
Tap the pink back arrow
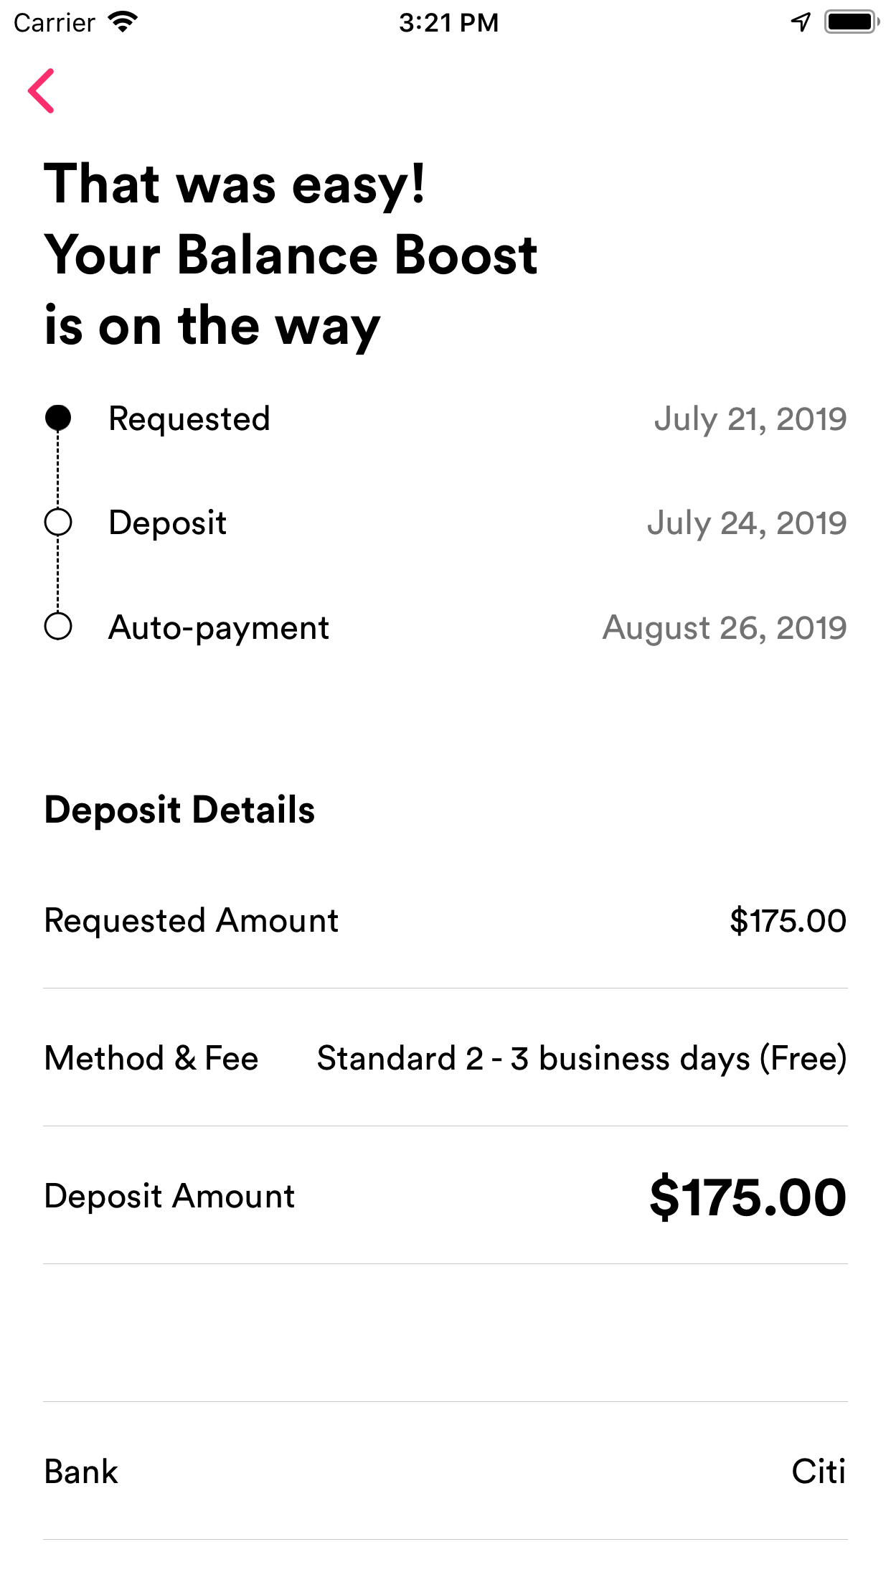[42, 91]
